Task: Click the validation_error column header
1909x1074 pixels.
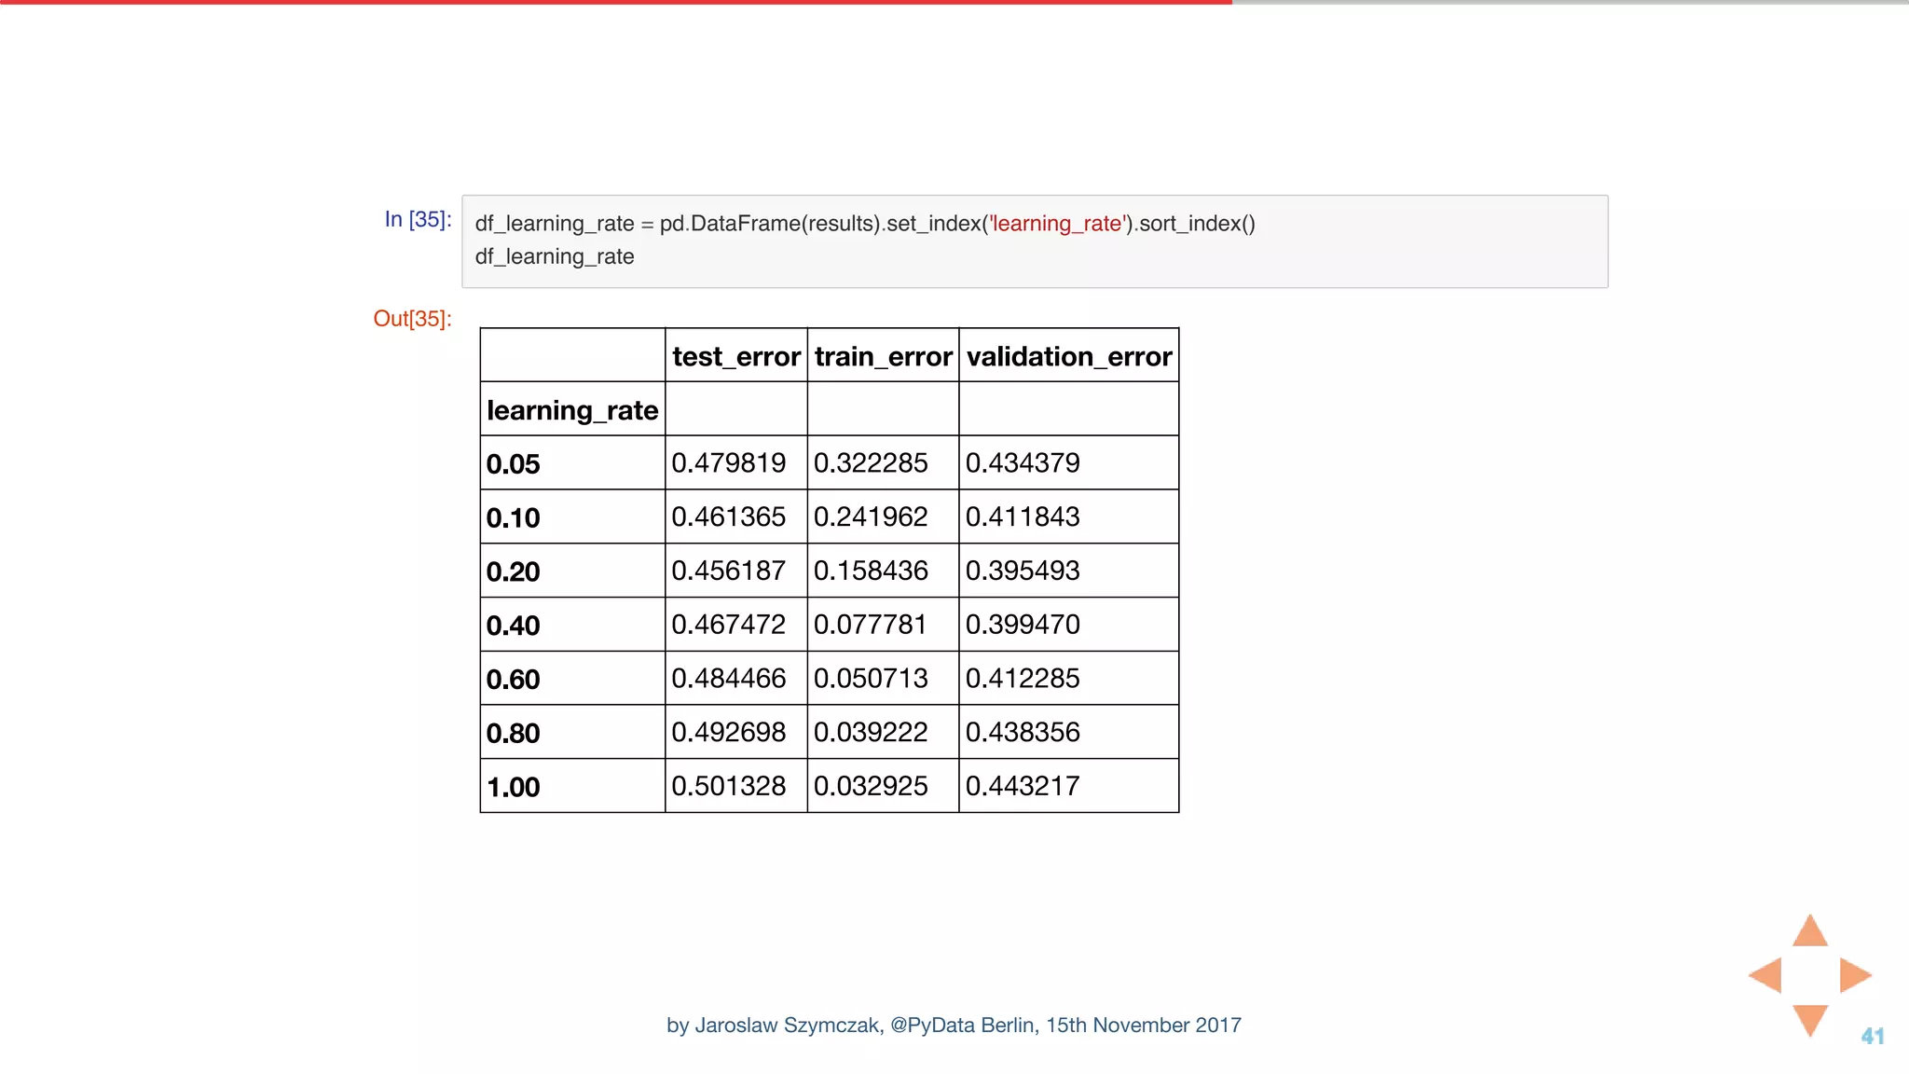Action: tap(1069, 356)
